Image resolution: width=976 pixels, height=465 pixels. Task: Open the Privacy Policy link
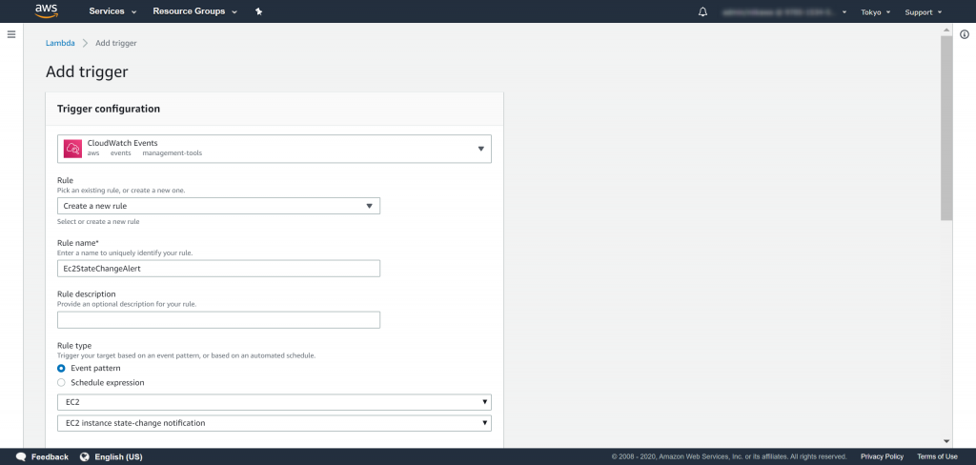tap(882, 457)
